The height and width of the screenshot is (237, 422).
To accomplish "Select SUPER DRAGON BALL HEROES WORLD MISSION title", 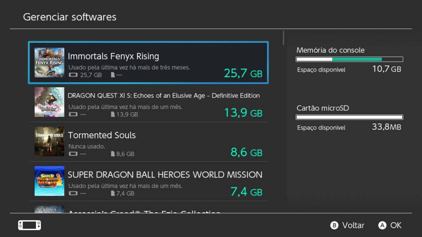I will [x=165, y=174].
